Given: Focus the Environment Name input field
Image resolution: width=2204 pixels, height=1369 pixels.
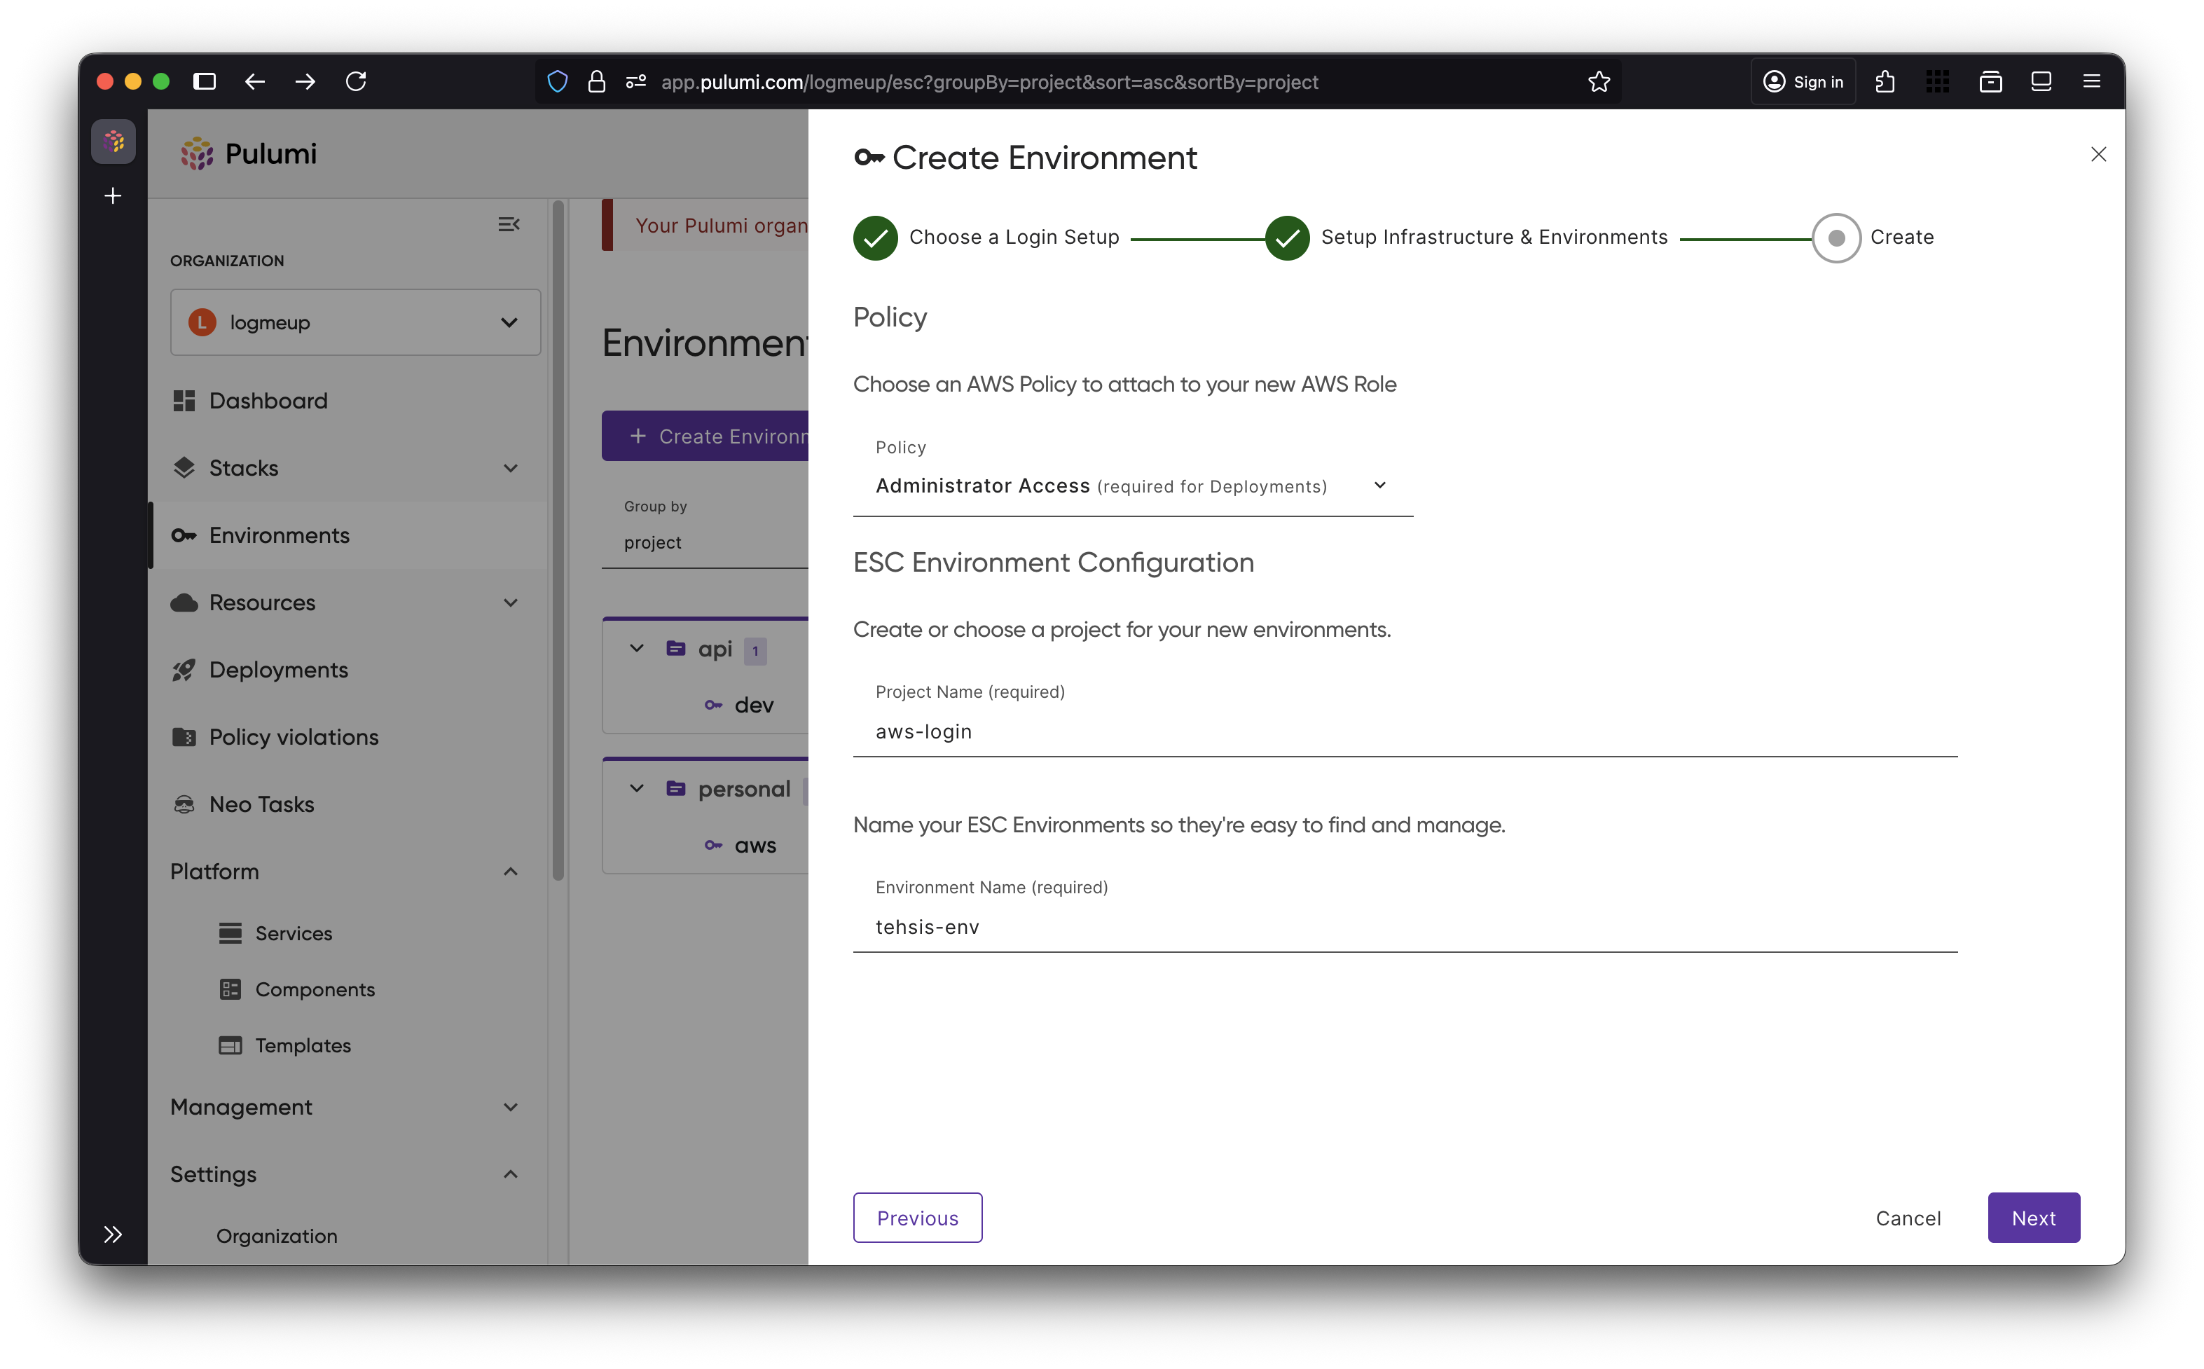Looking at the screenshot, I should (x=1404, y=926).
